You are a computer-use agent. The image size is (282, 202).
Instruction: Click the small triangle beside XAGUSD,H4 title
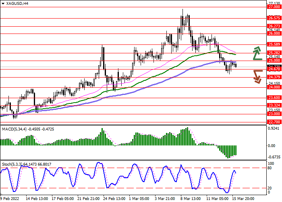(x=2, y=3)
